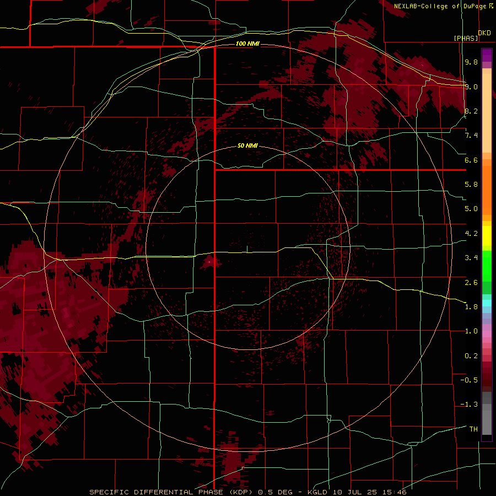Click the -1.3 value on the color scale
Screen dimensions: 496x496
[469, 405]
